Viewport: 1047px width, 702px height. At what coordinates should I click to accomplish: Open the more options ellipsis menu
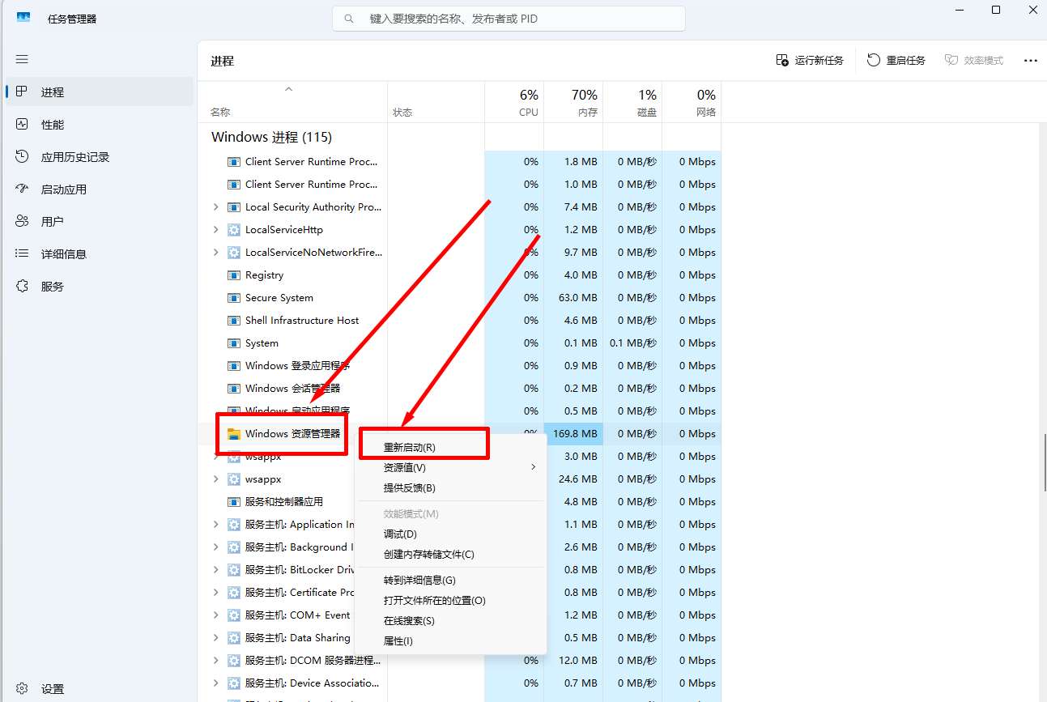pos(1030,59)
